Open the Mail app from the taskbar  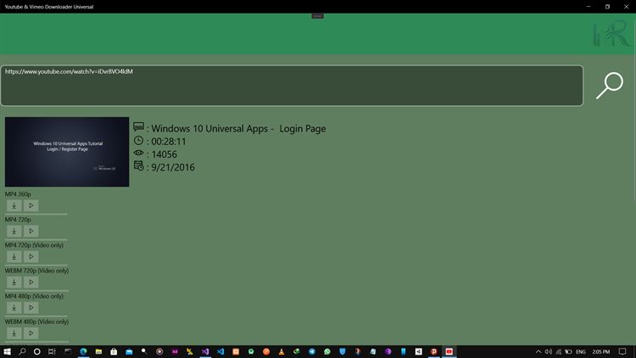point(129,351)
